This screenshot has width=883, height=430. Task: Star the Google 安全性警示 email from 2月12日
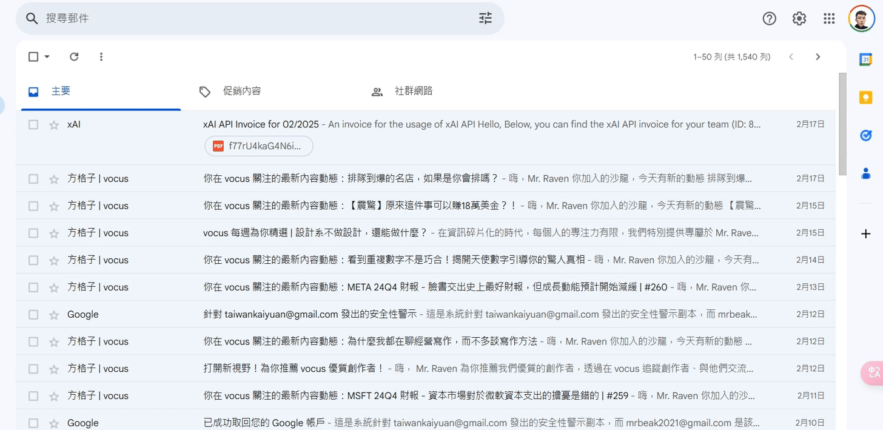(54, 315)
